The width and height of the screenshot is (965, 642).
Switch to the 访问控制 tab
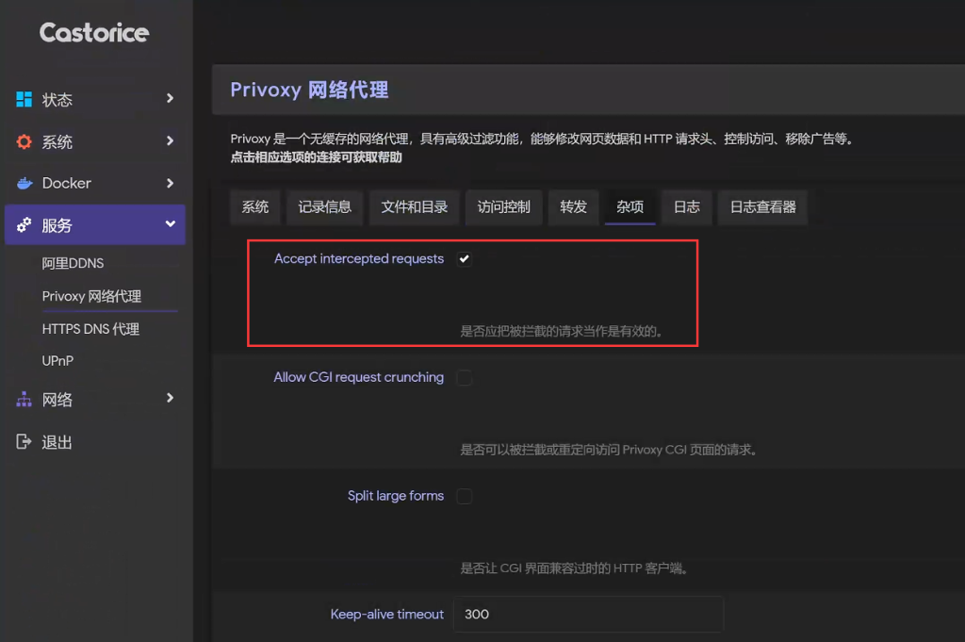click(x=503, y=207)
